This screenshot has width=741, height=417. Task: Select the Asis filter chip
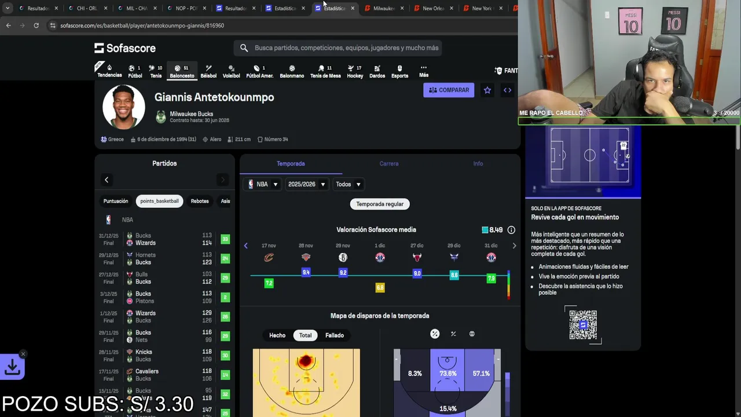click(x=225, y=201)
